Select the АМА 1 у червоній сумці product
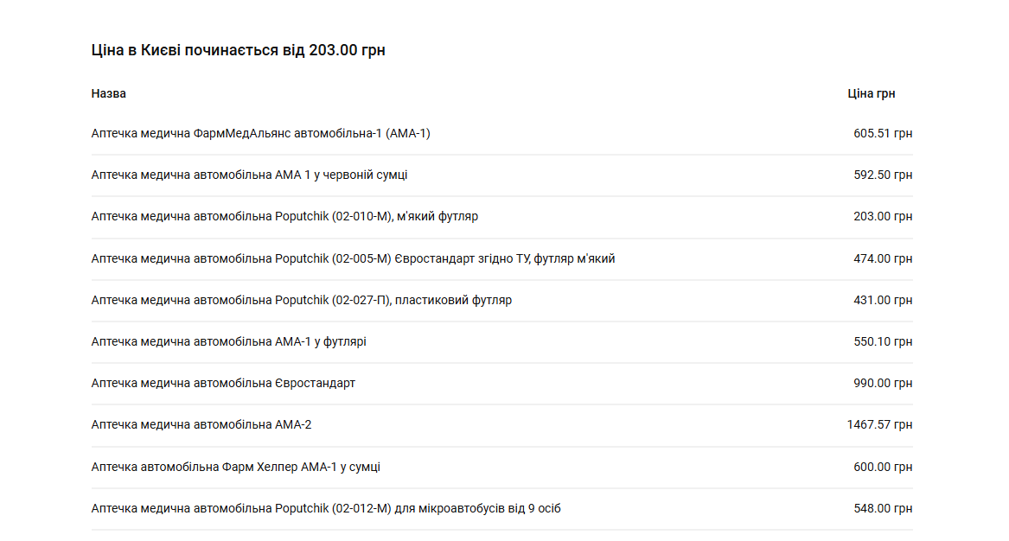 coord(249,175)
